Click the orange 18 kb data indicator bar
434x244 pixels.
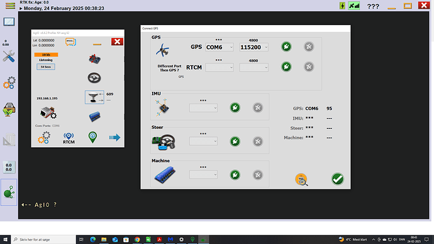click(46, 55)
